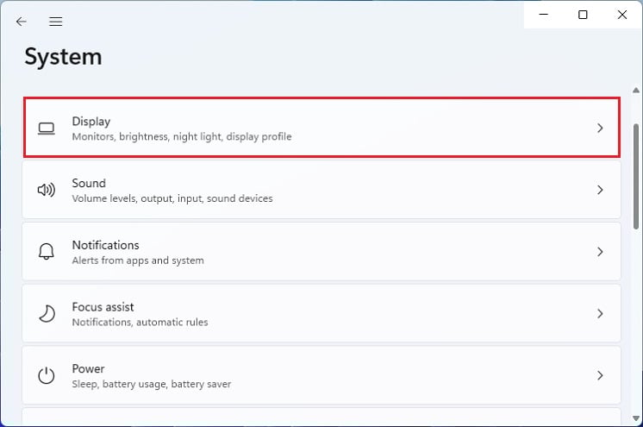This screenshot has height=427, width=643.
Task: Expand Focus assist chevron arrow
Action: click(600, 314)
